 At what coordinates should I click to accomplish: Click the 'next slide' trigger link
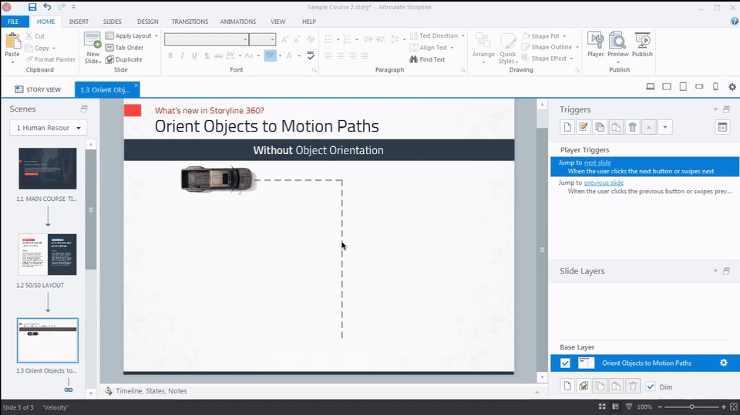coord(597,162)
